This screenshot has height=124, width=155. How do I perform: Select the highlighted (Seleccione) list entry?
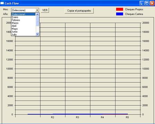click(24, 14)
